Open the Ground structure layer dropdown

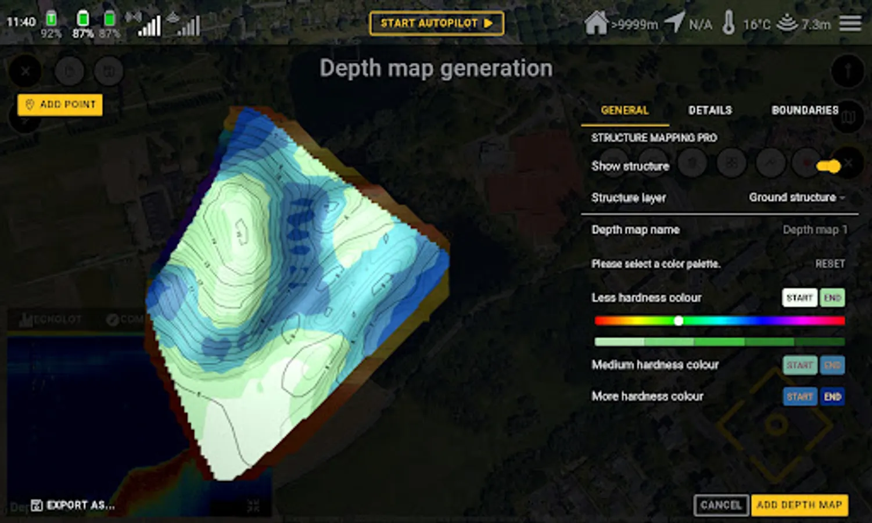pyautogui.click(x=796, y=198)
